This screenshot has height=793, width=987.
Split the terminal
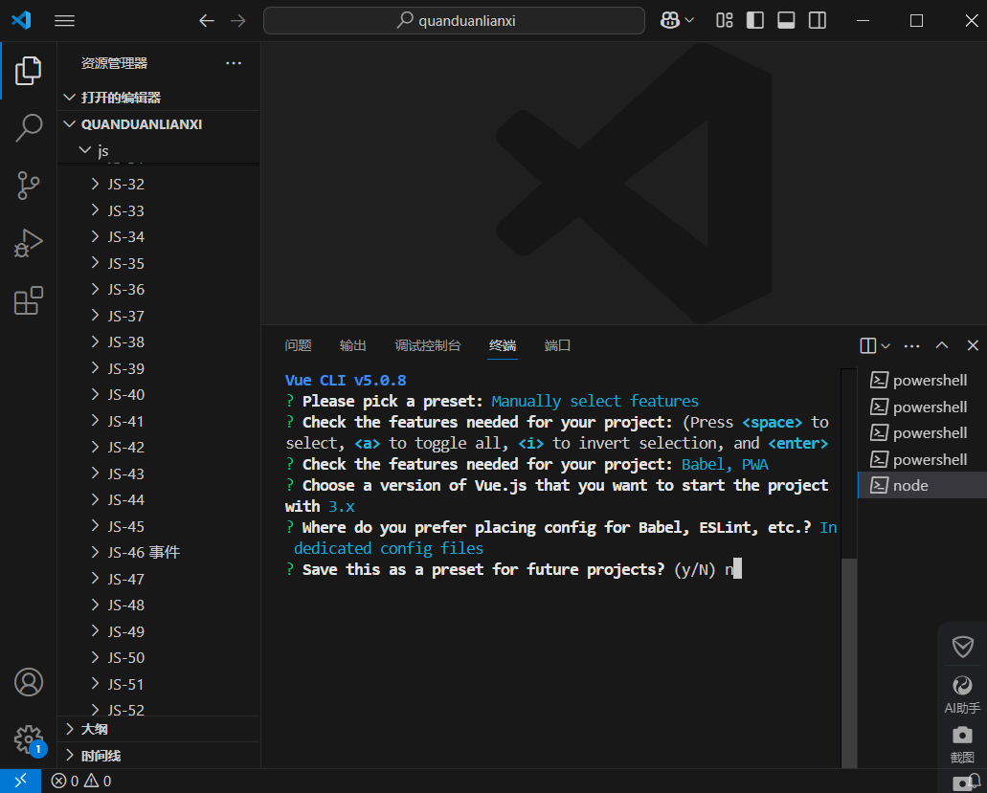coord(868,345)
